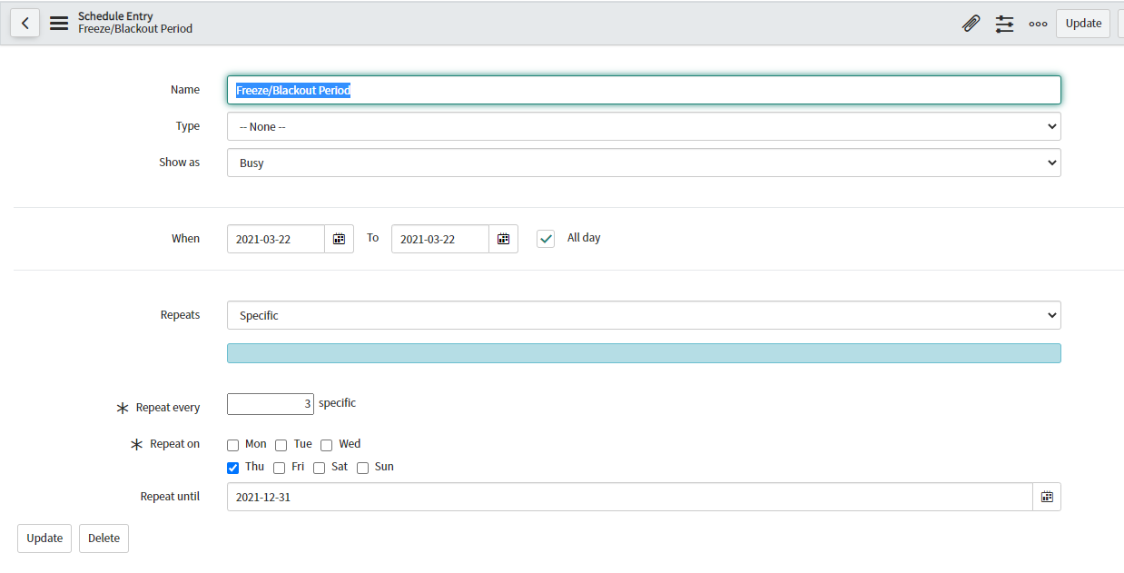
Task: Click the Delete button
Action: pyautogui.click(x=103, y=538)
